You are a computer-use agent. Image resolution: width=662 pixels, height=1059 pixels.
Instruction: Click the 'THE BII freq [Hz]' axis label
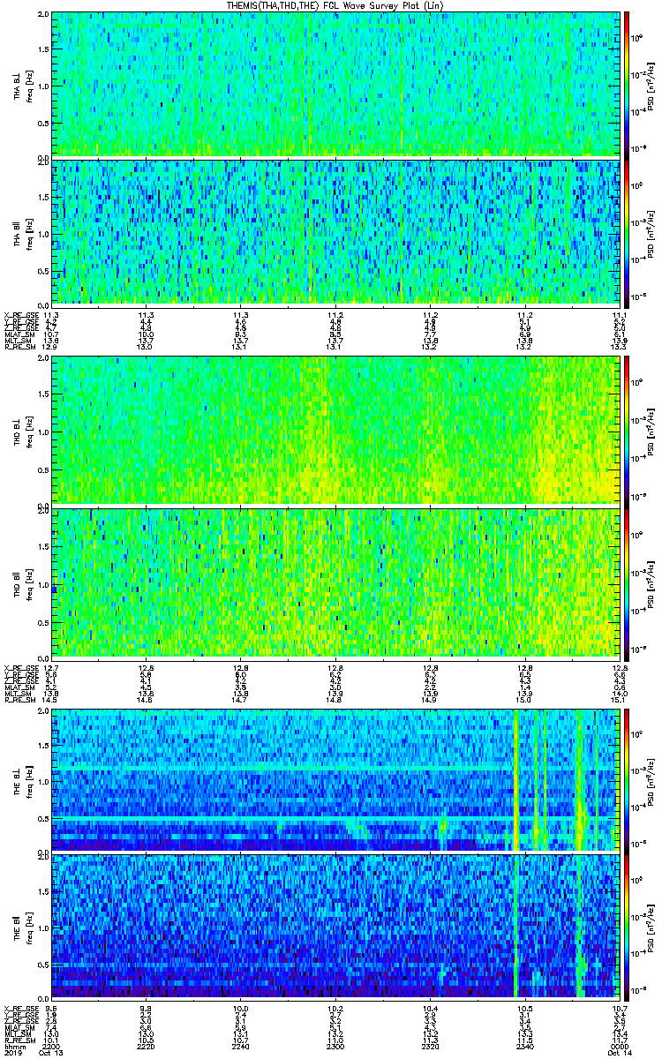(x=22, y=926)
